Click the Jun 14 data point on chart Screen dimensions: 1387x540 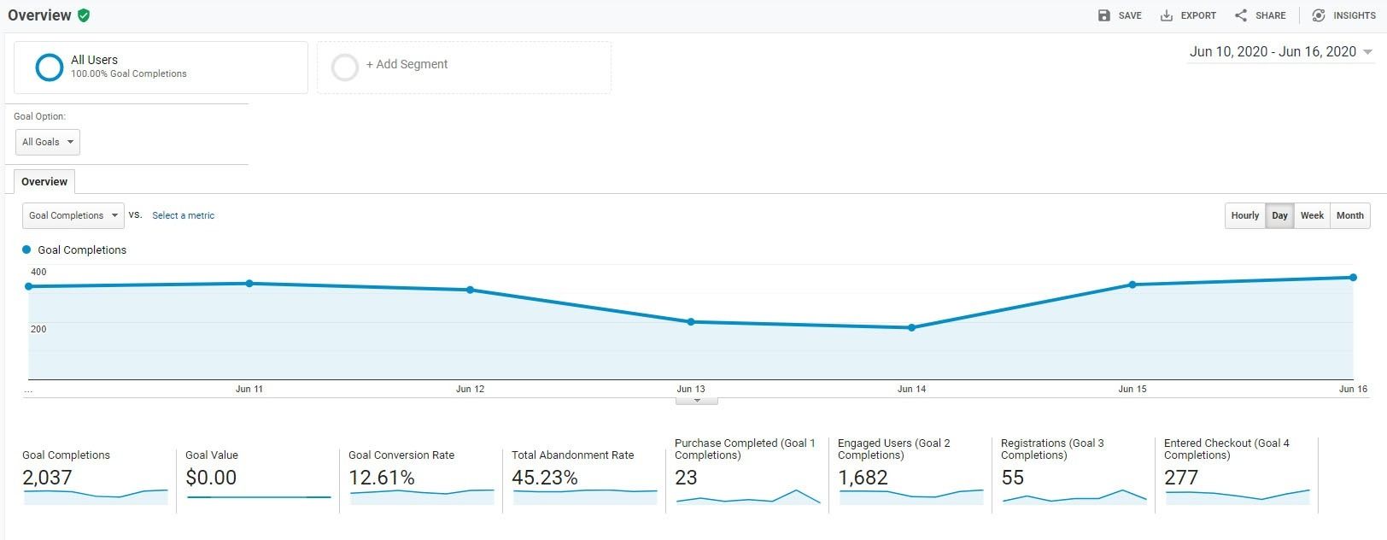[x=911, y=327]
